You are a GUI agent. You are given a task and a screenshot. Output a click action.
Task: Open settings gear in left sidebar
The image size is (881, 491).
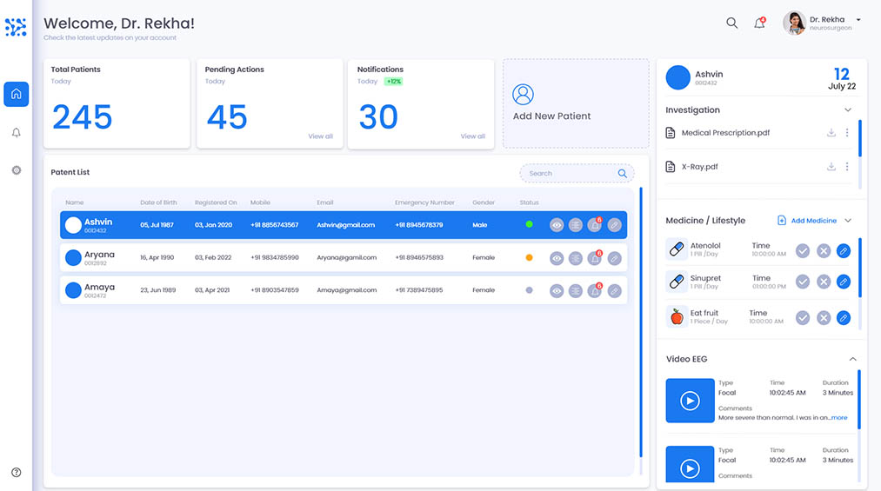(16, 170)
